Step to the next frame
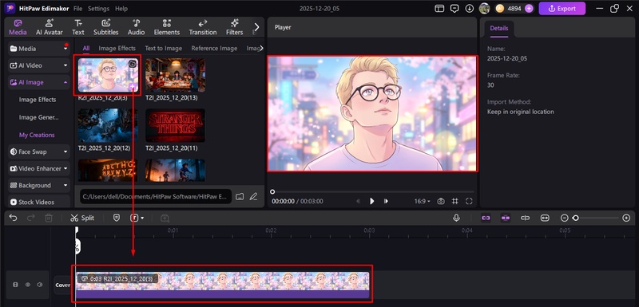 click(386, 201)
